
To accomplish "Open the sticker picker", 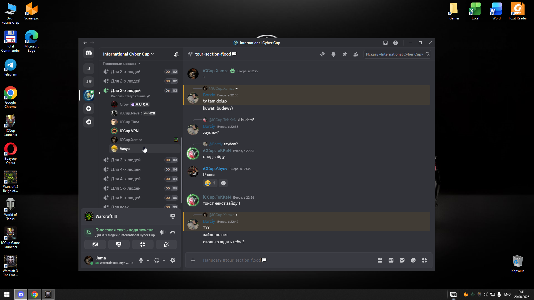I will coord(402,260).
